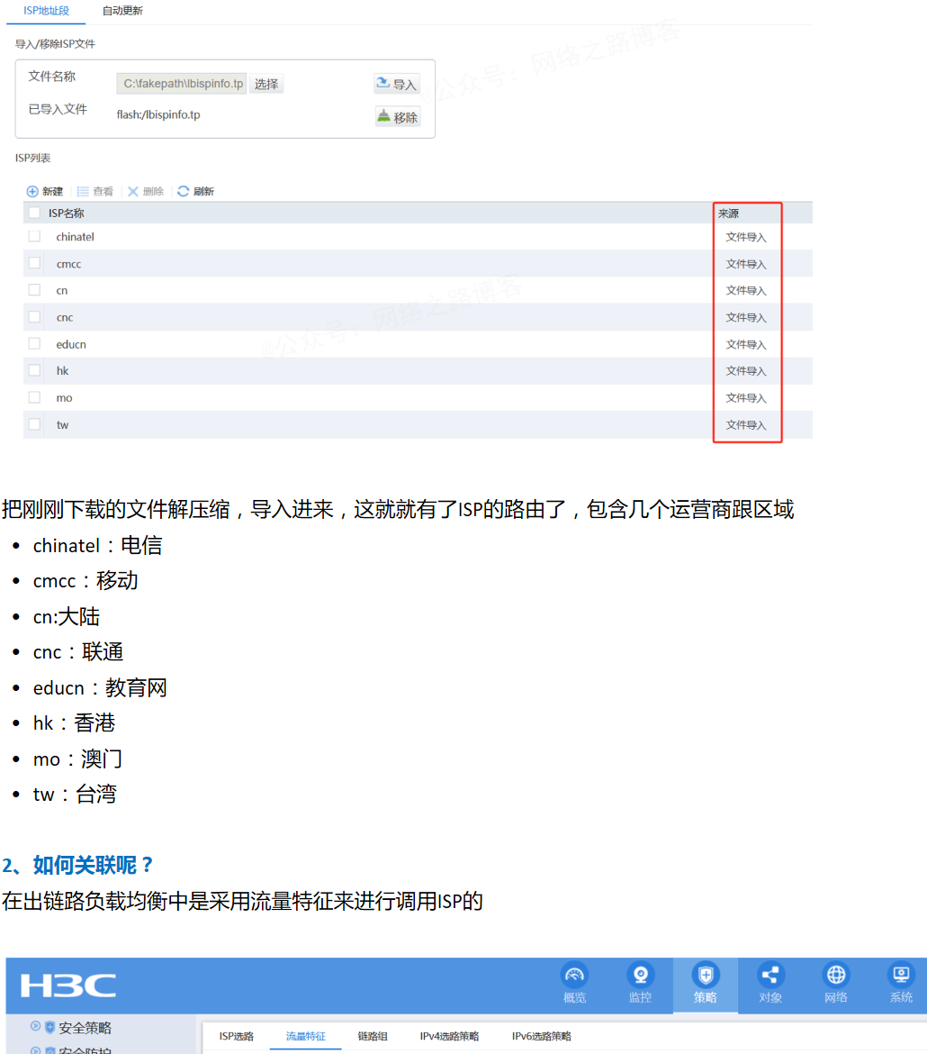The image size is (927, 1054).
Task: Open the 概览 overview icon
Action: click(574, 976)
